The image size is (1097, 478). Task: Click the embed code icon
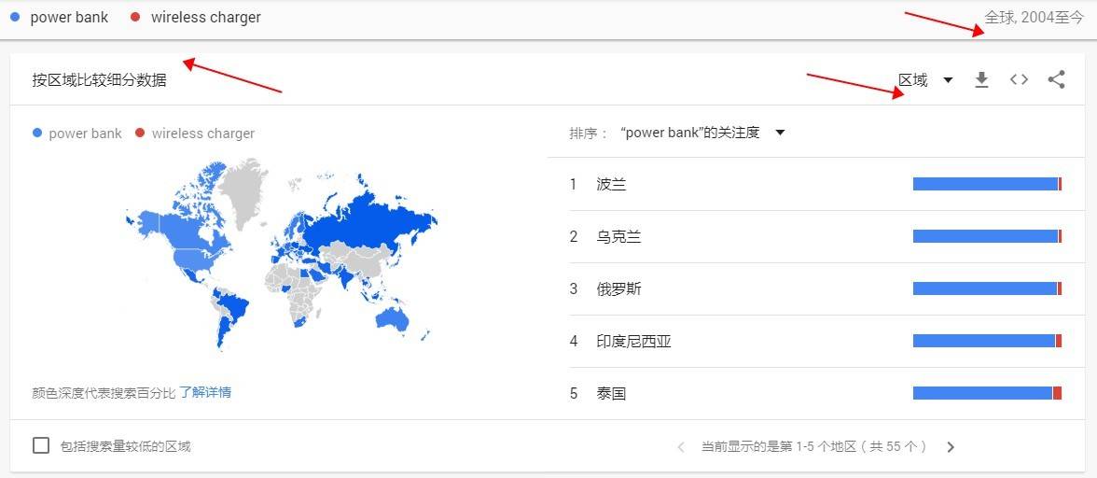(x=1019, y=80)
